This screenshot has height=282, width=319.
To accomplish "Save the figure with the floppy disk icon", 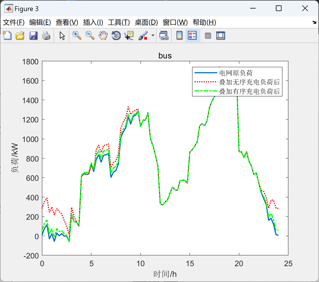I will click(x=33, y=35).
